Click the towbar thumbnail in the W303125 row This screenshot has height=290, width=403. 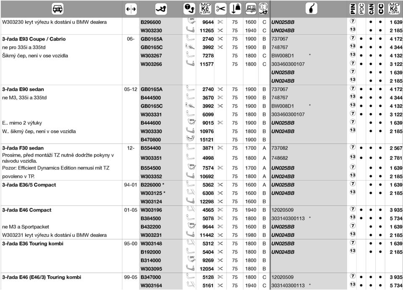point(190,192)
